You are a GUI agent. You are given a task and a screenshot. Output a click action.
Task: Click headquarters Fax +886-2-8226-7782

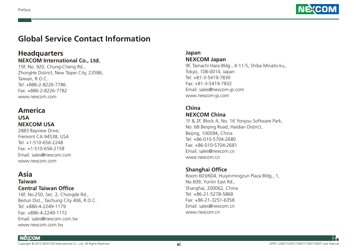click(42, 91)
